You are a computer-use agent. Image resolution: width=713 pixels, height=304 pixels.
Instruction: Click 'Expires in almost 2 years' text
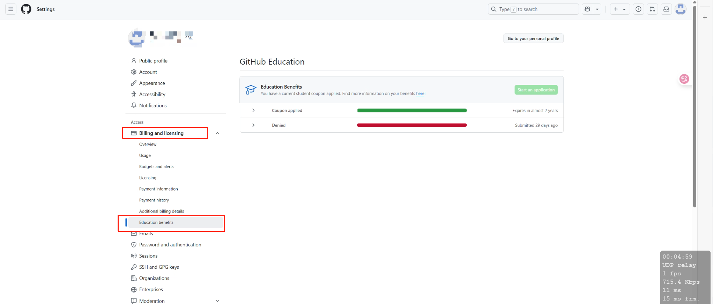pos(535,111)
